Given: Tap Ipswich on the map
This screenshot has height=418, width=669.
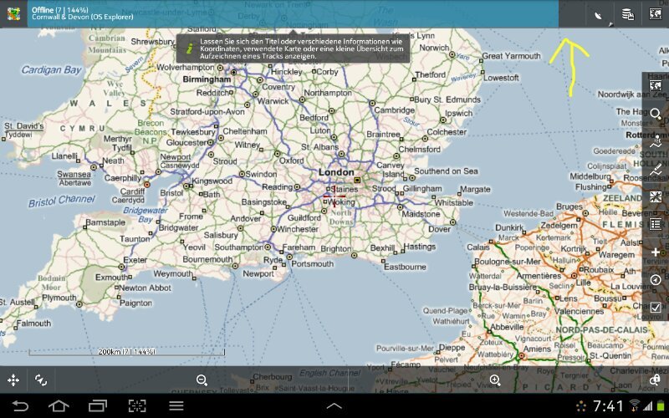Looking at the screenshot, I should (458, 114).
